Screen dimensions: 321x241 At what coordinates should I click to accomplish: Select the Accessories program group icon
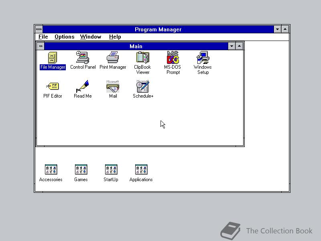[51, 170]
